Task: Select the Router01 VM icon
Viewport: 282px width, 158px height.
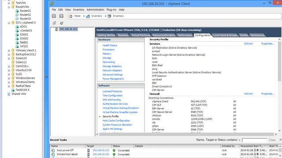Action: coord(17,11)
